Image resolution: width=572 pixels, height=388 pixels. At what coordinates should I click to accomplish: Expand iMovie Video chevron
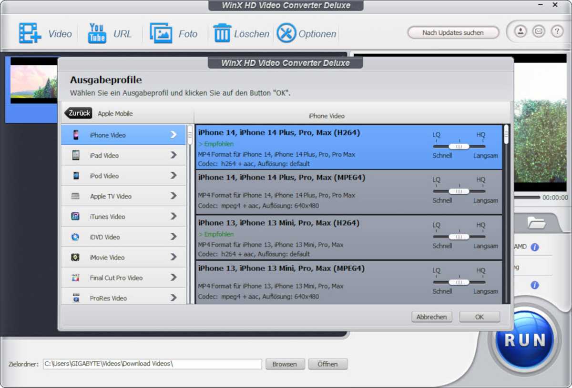[x=174, y=258]
